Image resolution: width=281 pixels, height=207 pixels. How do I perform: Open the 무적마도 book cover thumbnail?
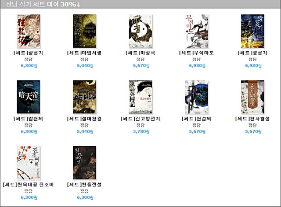coord(197,31)
